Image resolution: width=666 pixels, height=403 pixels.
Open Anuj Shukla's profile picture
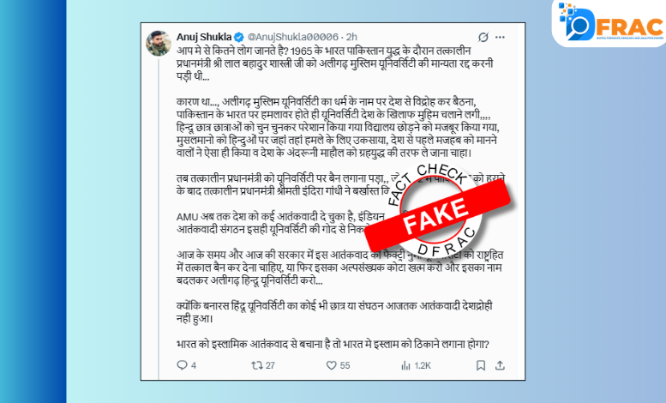coord(159,43)
